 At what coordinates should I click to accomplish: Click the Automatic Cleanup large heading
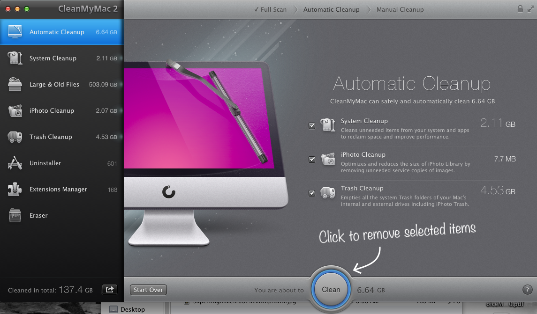(x=412, y=84)
